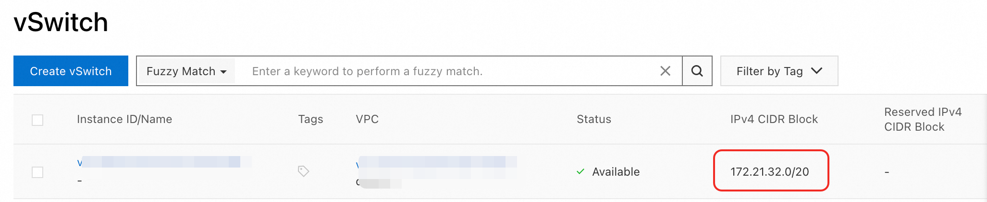Click the Status column header
The image size is (987, 202).
[594, 119]
